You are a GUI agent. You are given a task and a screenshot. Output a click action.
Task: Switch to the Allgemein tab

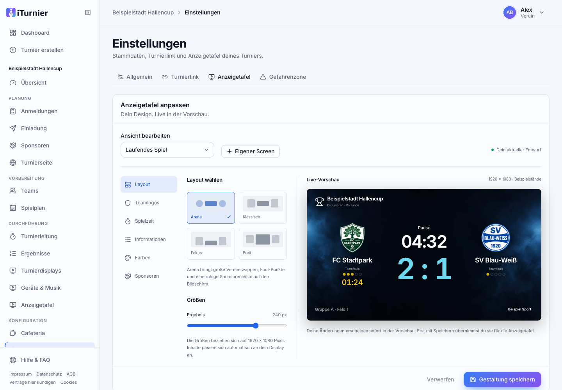coord(135,77)
